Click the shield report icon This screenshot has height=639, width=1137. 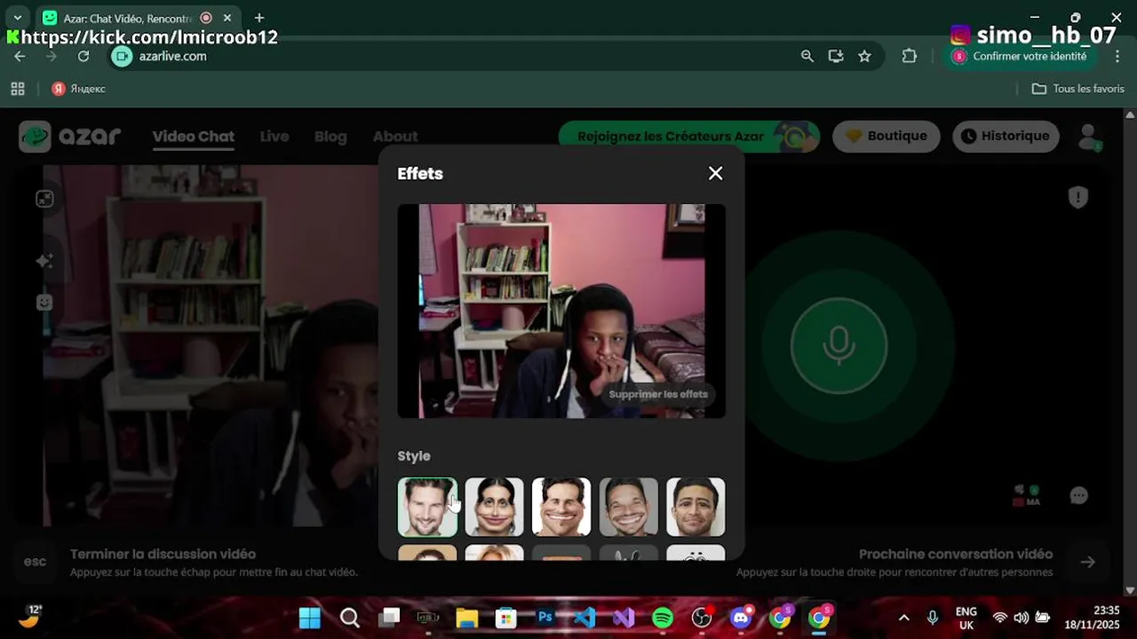tap(1077, 197)
